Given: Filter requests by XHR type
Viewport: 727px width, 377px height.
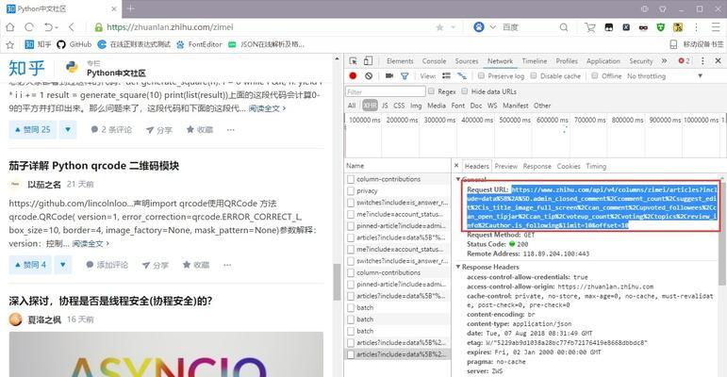Looking at the screenshot, I should click(x=370, y=106).
